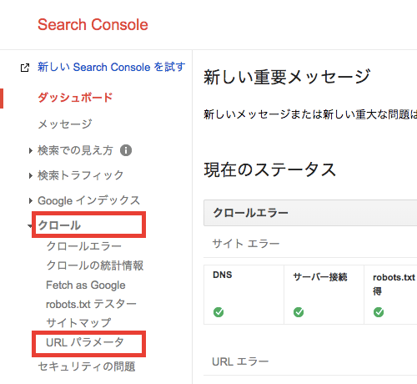Open robots.txt テスター submenu item
Image resolution: width=417 pixels, height=384 pixels.
pos(91,304)
